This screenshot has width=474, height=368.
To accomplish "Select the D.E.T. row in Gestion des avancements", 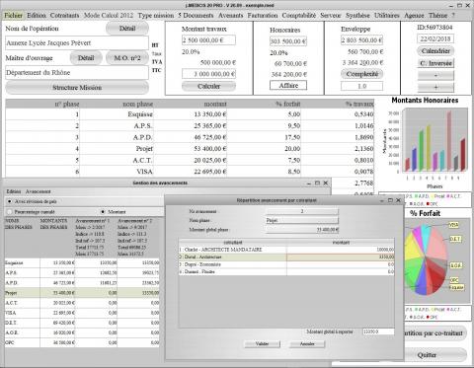I will (x=82, y=323).
